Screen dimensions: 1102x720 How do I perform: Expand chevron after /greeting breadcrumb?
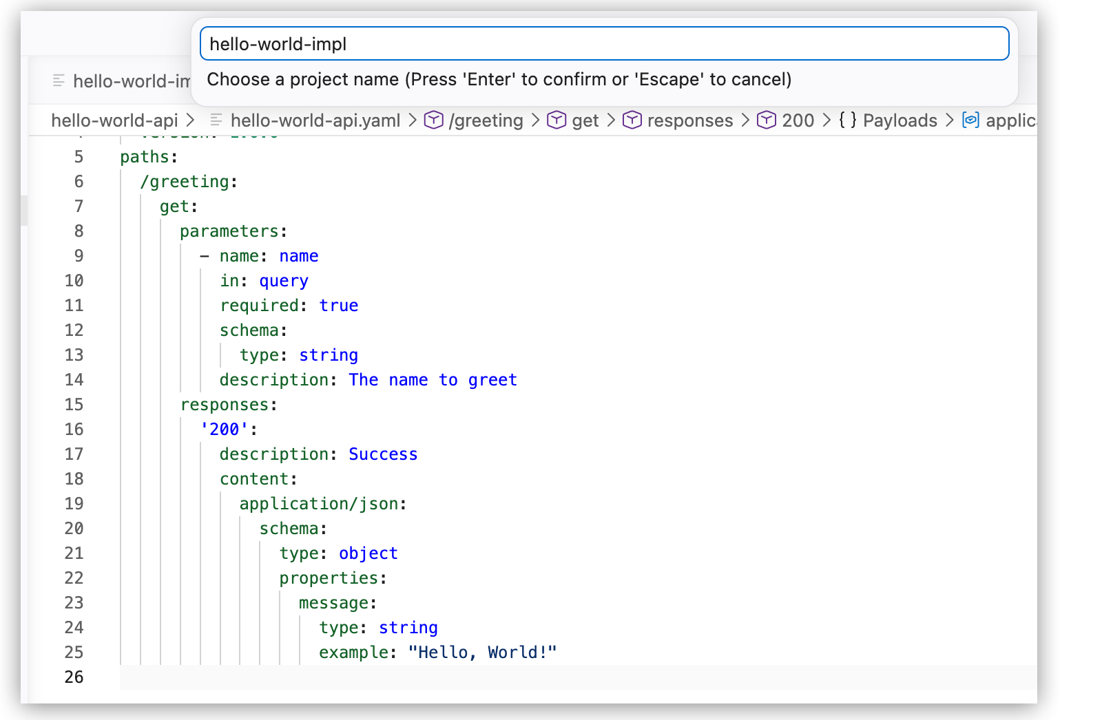535,120
